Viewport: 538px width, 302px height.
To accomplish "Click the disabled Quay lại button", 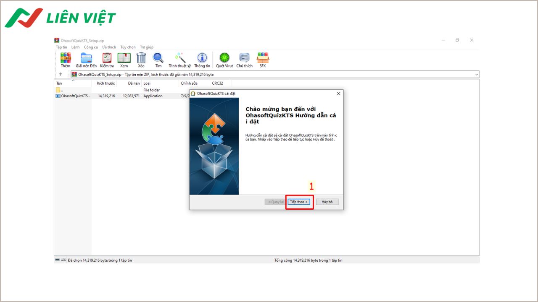I will 275,202.
